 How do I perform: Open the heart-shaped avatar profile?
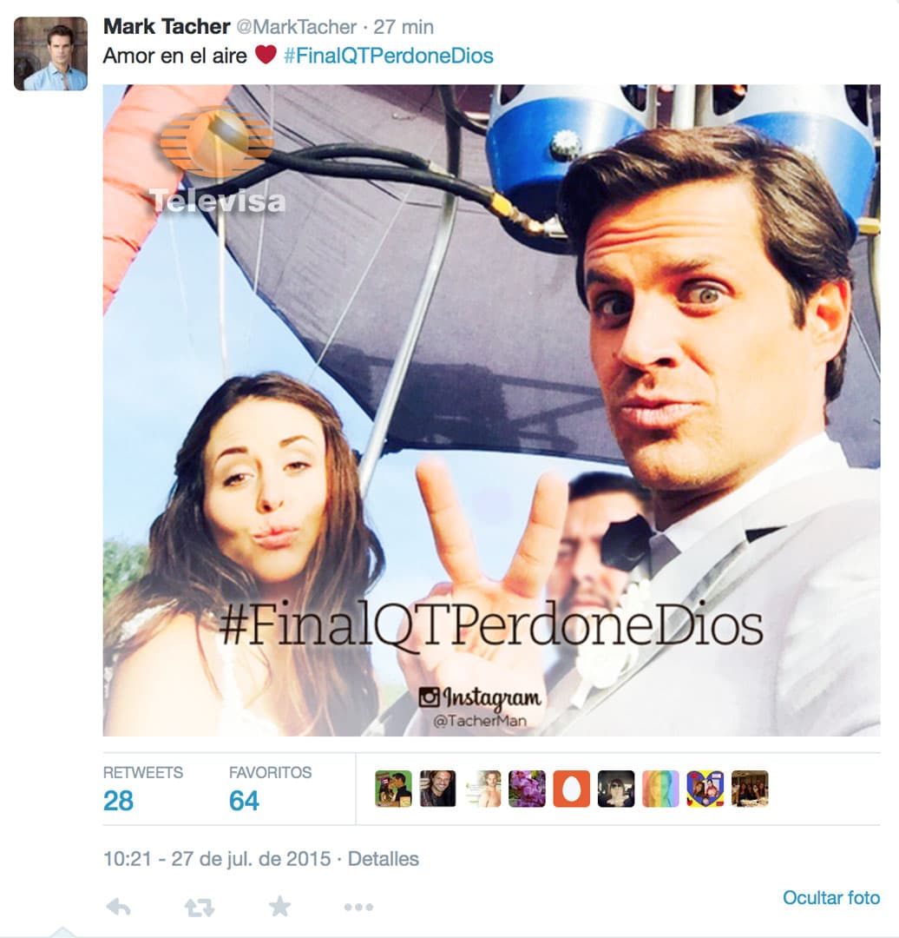[x=705, y=789]
